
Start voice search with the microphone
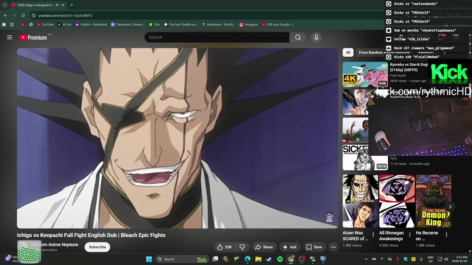(316, 37)
